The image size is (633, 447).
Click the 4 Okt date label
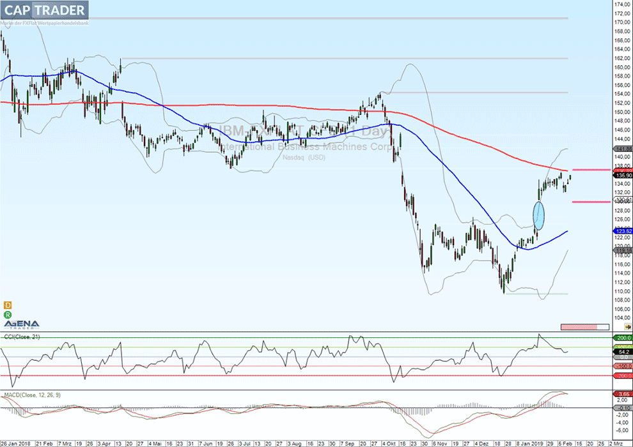(389, 443)
